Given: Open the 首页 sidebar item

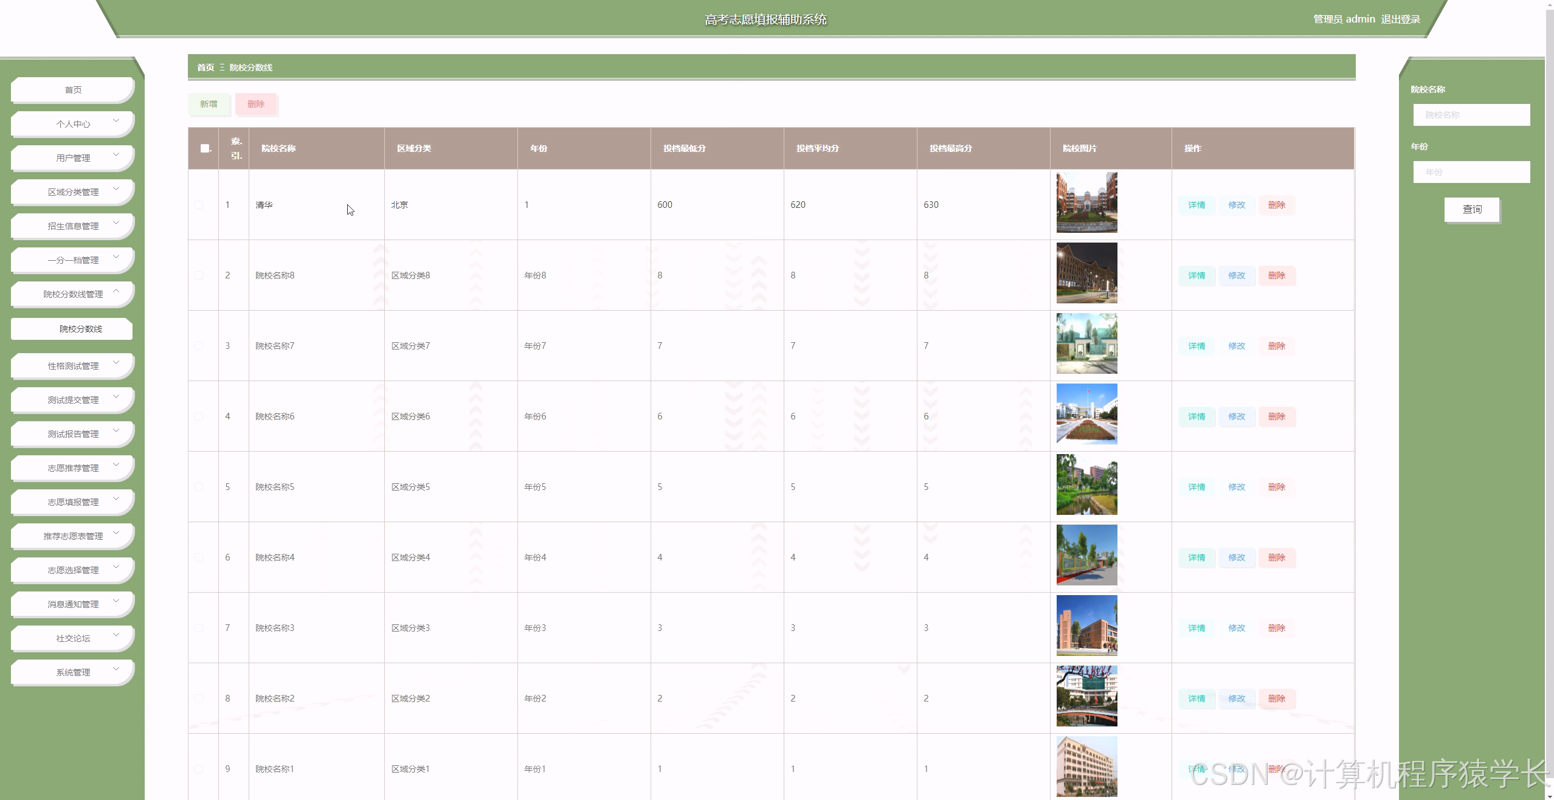Looking at the screenshot, I should (x=73, y=90).
